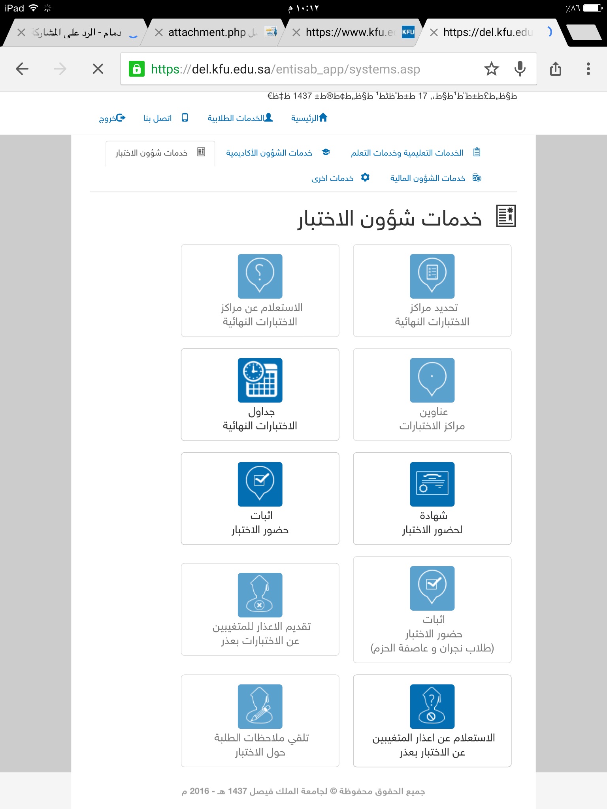Close the 'الرد على المشاركة' tab
The height and width of the screenshot is (809, 607).
tap(21, 32)
